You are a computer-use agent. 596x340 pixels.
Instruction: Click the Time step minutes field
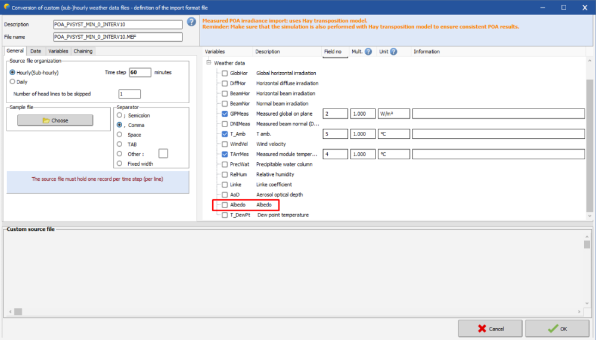139,72
